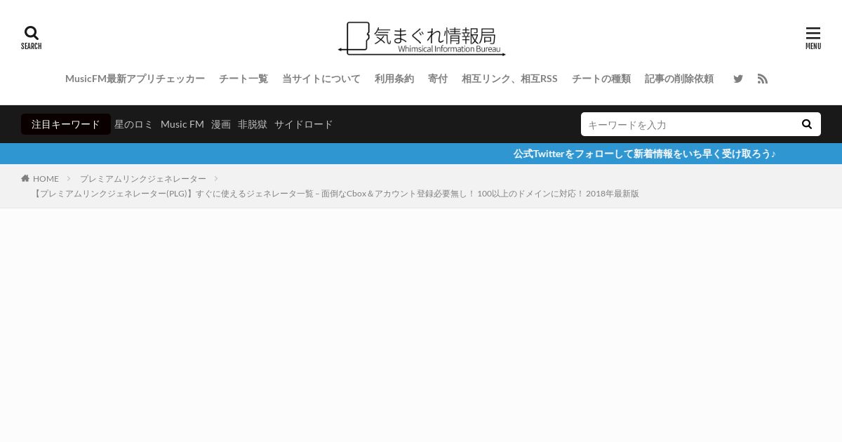Go to HOME breadcrumb link
The width and height of the screenshot is (842, 442).
[46, 179]
